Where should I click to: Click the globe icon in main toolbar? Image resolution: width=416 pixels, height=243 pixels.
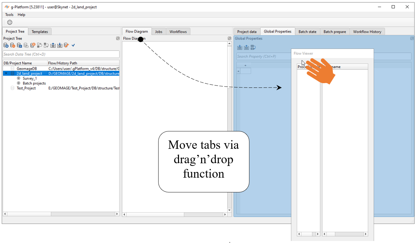pyautogui.click(x=10, y=22)
